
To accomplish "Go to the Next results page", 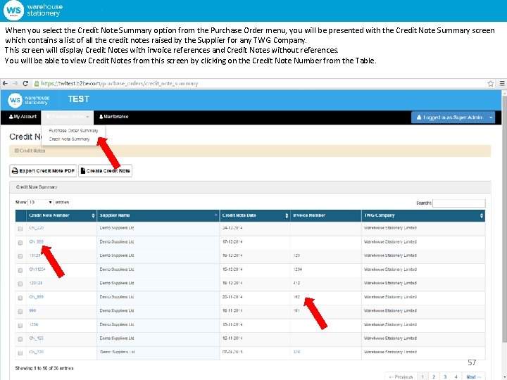I will (473, 376).
